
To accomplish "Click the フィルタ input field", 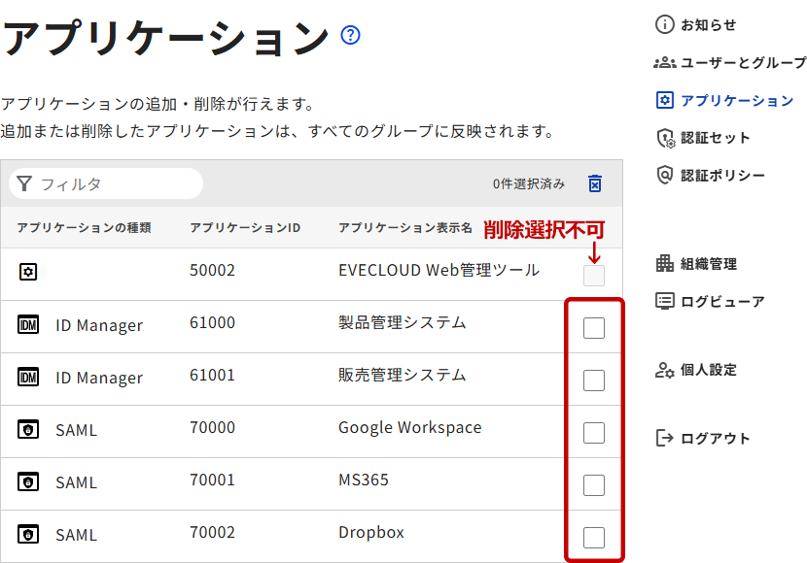I will 117,183.
